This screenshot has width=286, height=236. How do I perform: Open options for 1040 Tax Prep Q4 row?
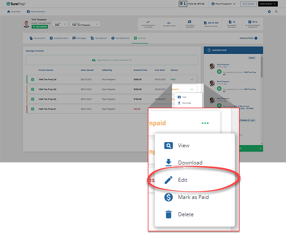pyautogui.click(x=191, y=79)
